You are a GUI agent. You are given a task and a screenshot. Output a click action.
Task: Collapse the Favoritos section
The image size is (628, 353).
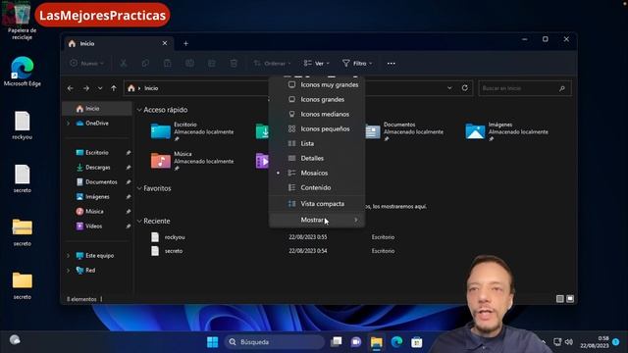[139, 188]
